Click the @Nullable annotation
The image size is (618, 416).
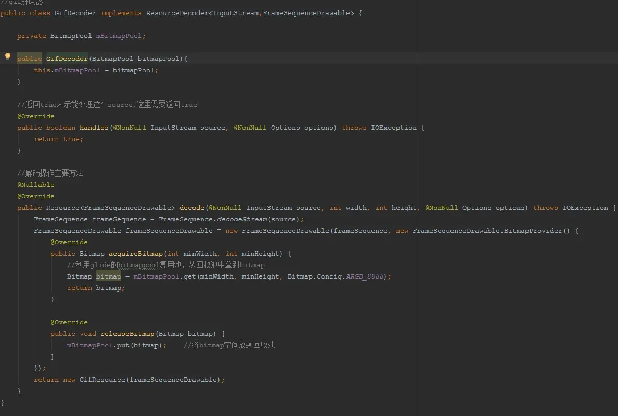point(36,184)
